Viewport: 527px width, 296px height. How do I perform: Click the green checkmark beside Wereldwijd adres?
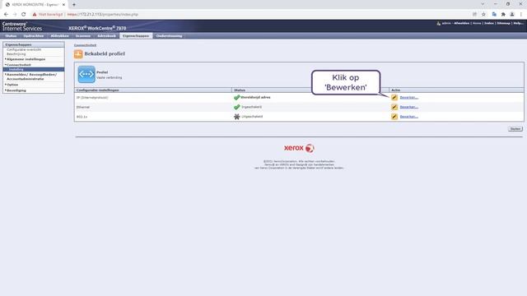point(236,97)
